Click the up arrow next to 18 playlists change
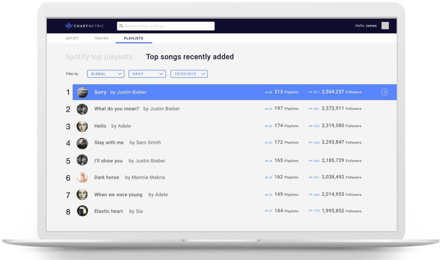 click(x=266, y=161)
